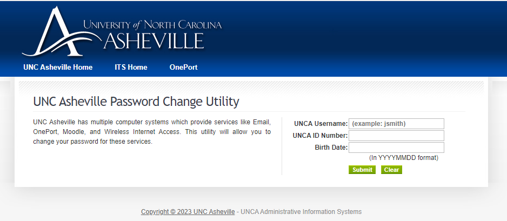
Task: Click the University of North Carolina header text
Action: point(152,24)
